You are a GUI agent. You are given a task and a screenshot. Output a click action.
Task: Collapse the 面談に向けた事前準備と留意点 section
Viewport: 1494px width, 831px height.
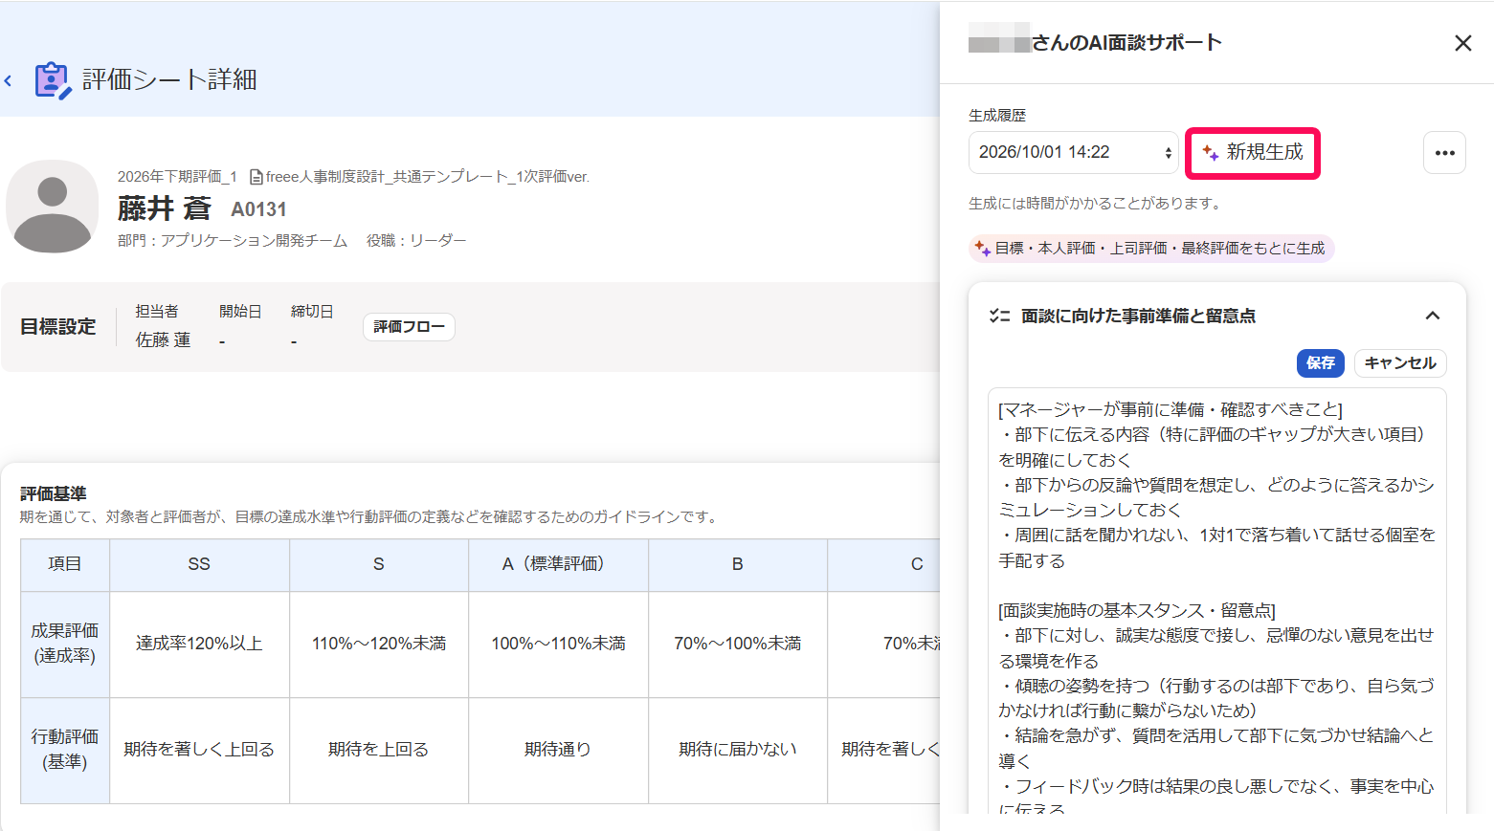click(1432, 316)
